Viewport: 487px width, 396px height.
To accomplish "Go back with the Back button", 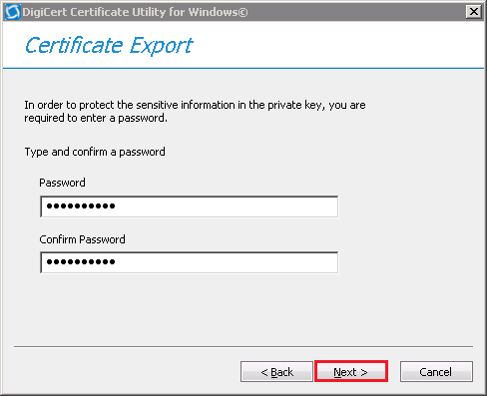I will click(276, 372).
